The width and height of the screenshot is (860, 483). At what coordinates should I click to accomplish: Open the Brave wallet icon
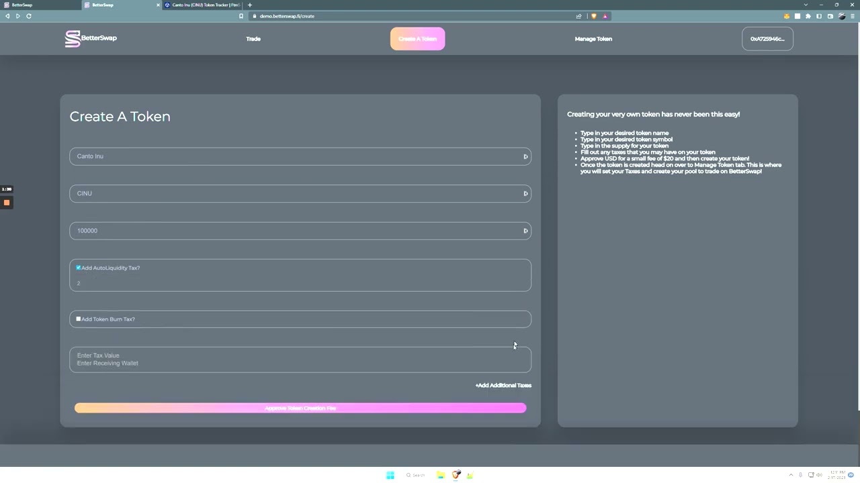pos(830,16)
